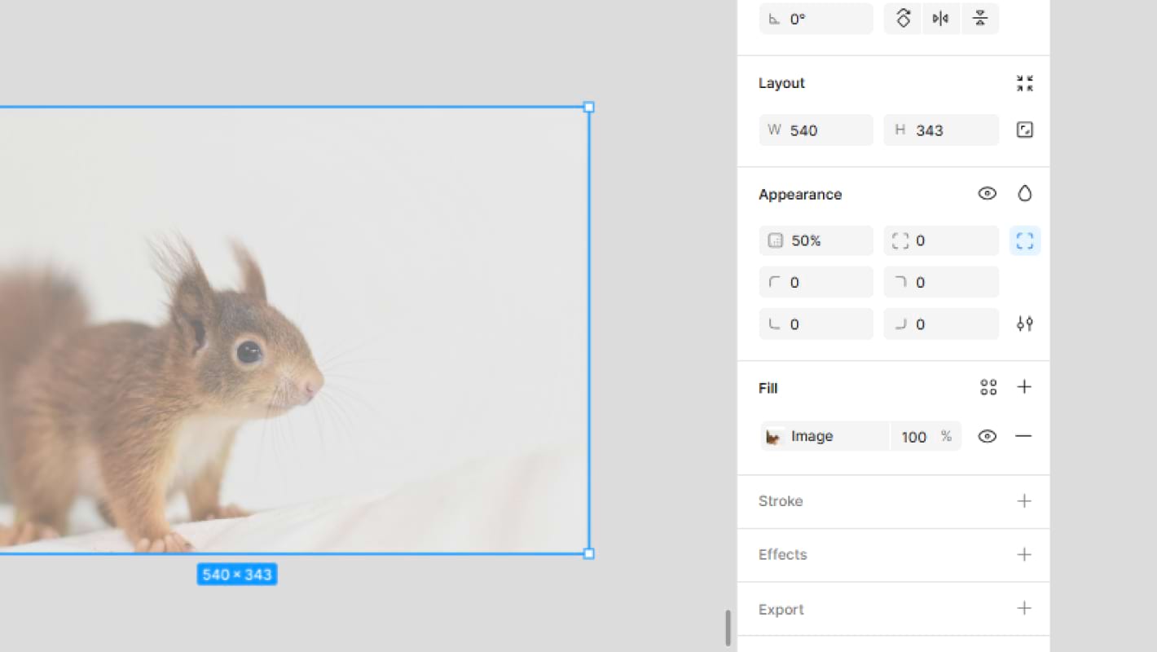Expand Stroke section with plus
The height and width of the screenshot is (652, 1157).
click(1024, 501)
